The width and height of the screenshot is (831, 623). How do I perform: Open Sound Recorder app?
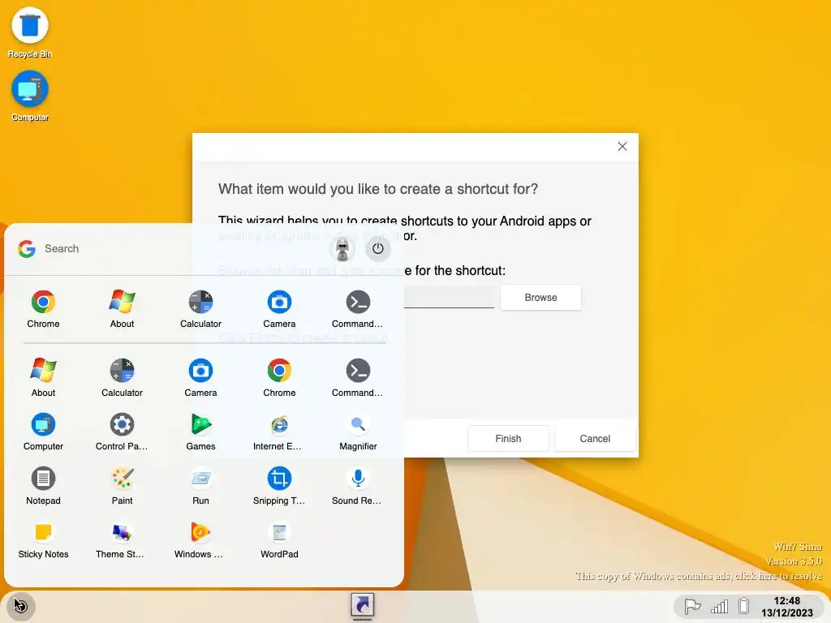(x=358, y=486)
